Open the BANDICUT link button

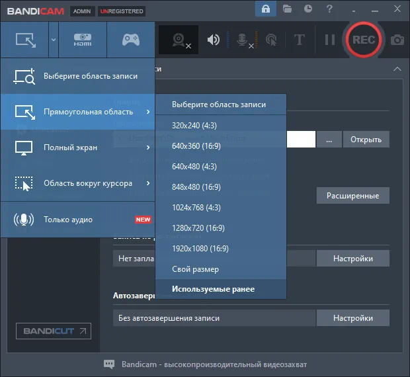54,331
